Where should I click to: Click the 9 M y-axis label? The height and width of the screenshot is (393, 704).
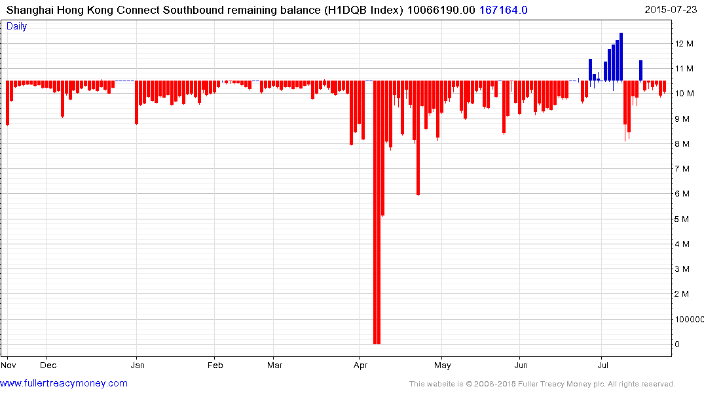682,119
